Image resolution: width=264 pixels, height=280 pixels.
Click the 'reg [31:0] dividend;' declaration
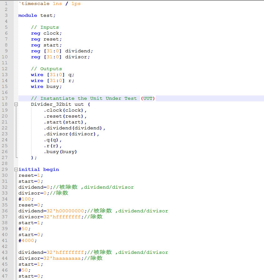click(62, 51)
